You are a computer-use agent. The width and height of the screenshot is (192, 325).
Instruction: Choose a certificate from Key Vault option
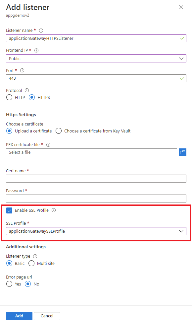[59, 131]
